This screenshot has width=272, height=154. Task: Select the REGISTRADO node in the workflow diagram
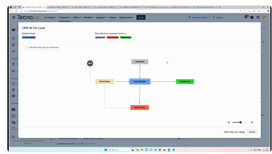click(105, 81)
